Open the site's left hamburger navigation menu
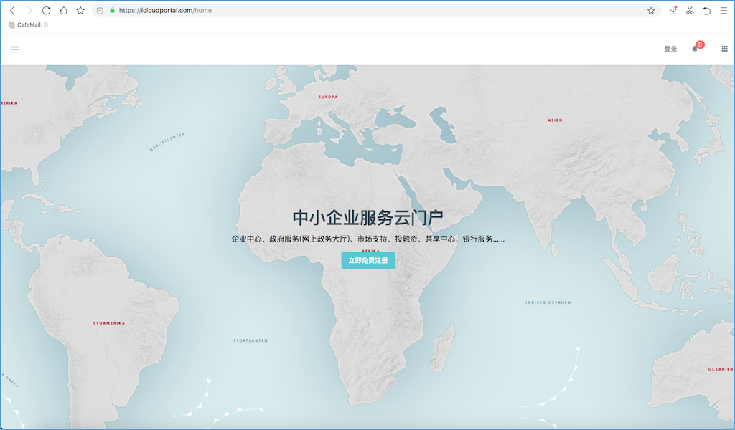Screen dimensions: 735x430 (x=15, y=49)
